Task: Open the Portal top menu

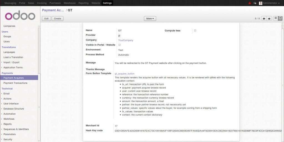Action: pos(22,3)
